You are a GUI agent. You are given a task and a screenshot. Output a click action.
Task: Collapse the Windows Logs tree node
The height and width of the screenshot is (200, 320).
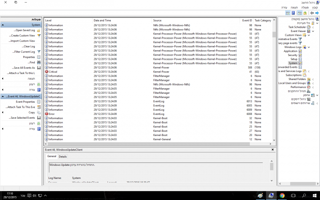click(x=309, y=47)
